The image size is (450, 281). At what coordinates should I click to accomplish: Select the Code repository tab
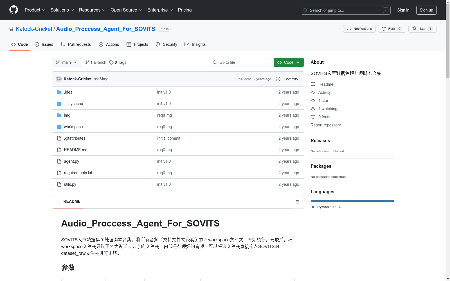(x=20, y=44)
